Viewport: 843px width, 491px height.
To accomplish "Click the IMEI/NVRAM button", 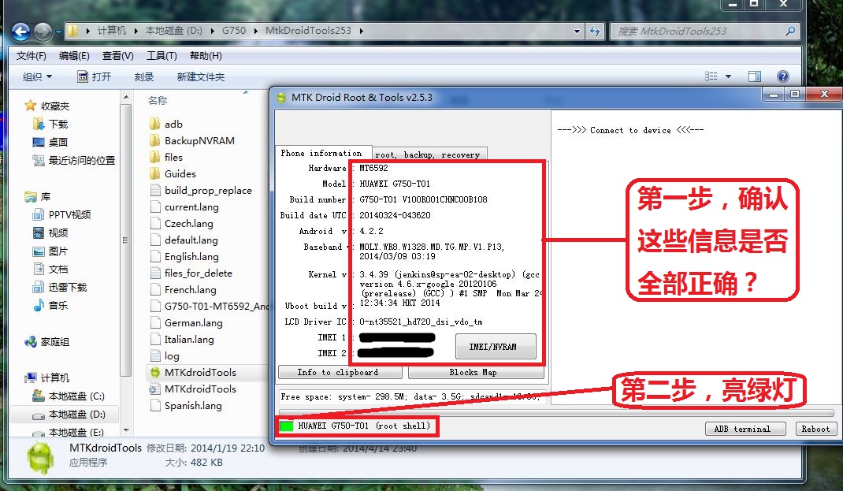I will [496, 347].
